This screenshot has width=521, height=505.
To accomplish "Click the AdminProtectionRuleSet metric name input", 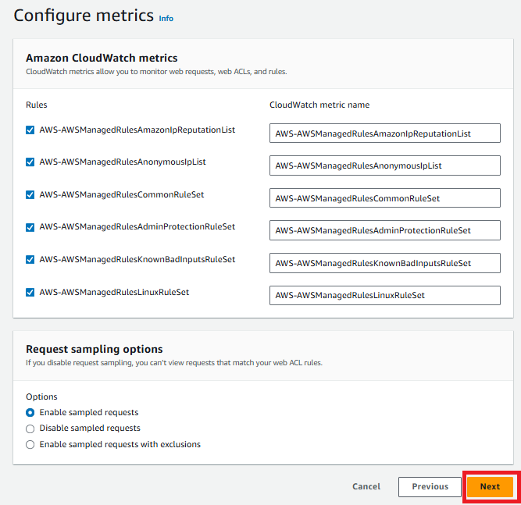I will pos(385,230).
